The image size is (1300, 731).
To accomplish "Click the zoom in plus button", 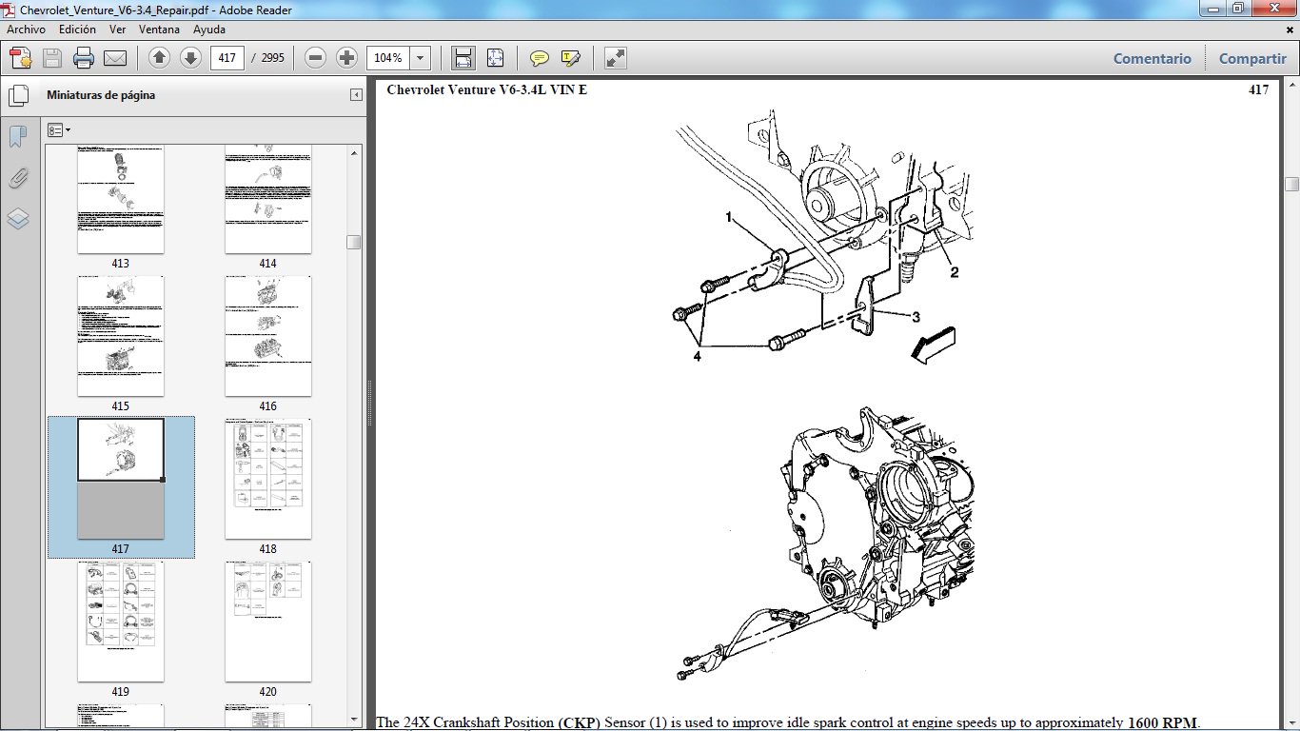I will pos(346,58).
